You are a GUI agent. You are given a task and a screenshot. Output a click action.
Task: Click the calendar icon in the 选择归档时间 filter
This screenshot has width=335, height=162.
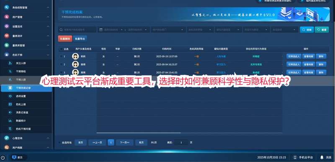(x=101, y=30)
